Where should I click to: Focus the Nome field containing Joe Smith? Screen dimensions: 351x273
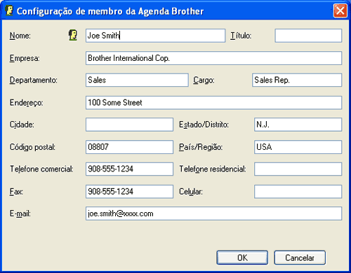155,36
